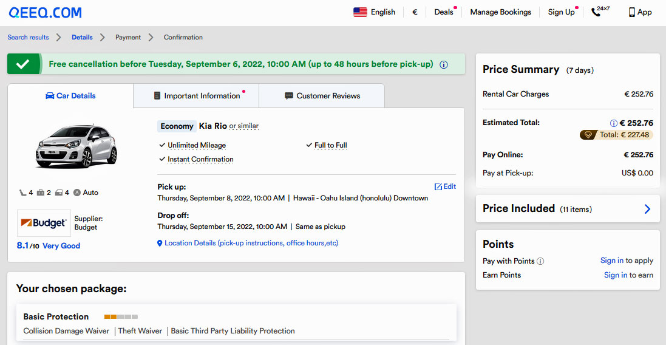666x345 pixels.
Task: Click the Basic Protection level indicator
Action: pos(121,317)
